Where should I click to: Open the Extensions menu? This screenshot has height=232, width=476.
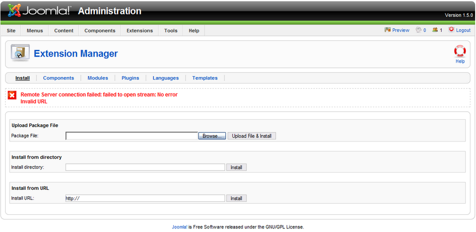click(139, 31)
